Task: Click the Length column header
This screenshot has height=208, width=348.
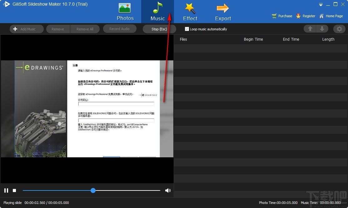Action: pyautogui.click(x=328, y=39)
